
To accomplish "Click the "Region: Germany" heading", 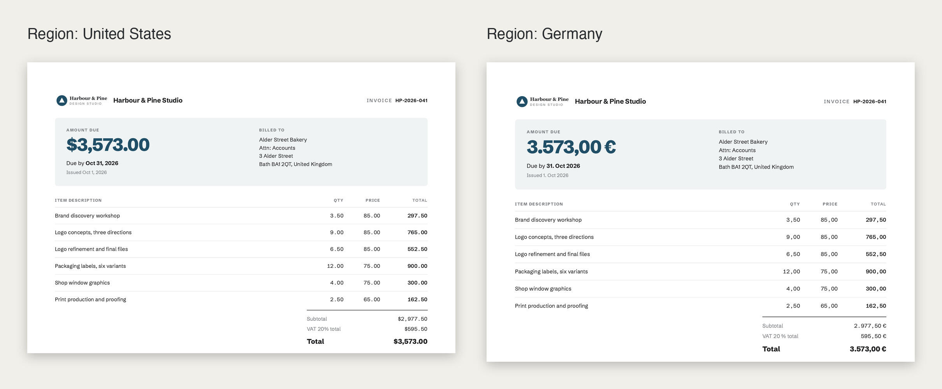I will (545, 34).
